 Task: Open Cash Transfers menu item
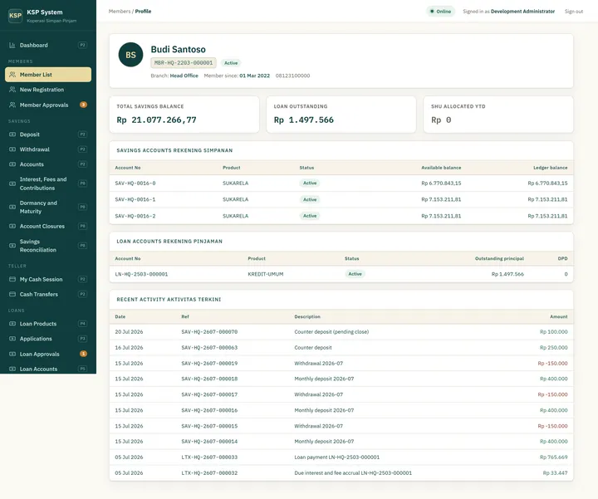48,294
